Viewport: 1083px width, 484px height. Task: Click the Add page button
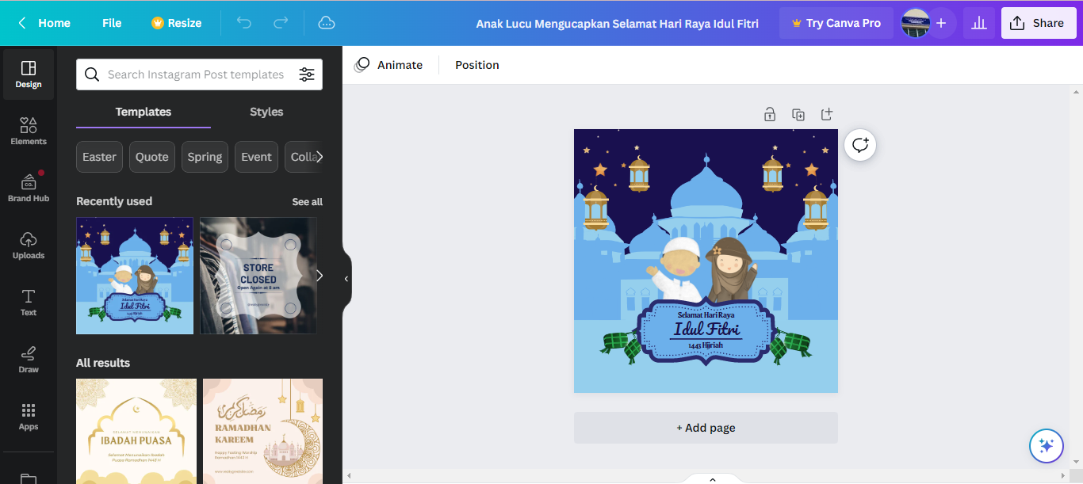point(706,428)
